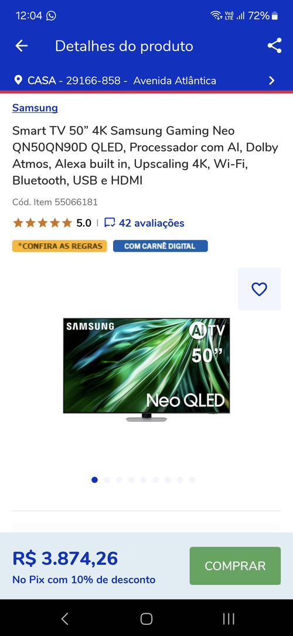Image resolution: width=293 pixels, height=636 pixels.
Task: Add product to favorites with heart
Action: (259, 289)
